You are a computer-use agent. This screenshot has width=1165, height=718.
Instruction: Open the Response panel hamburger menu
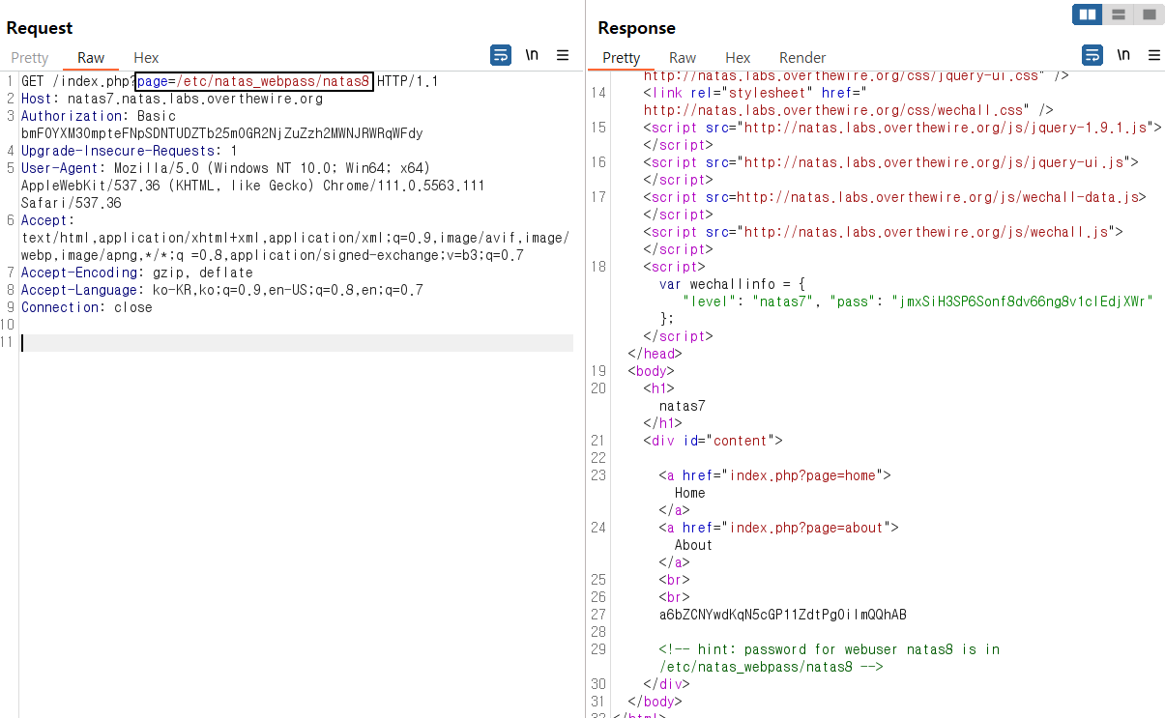pos(1154,55)
